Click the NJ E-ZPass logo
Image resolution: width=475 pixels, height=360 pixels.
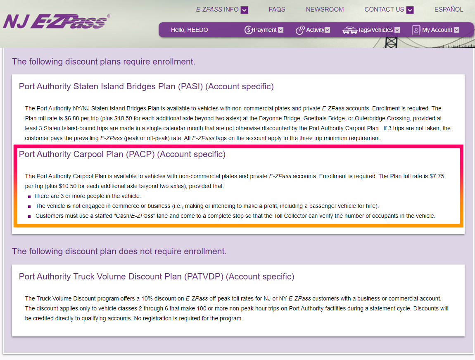pyautogui.click(x=57, y=21)
